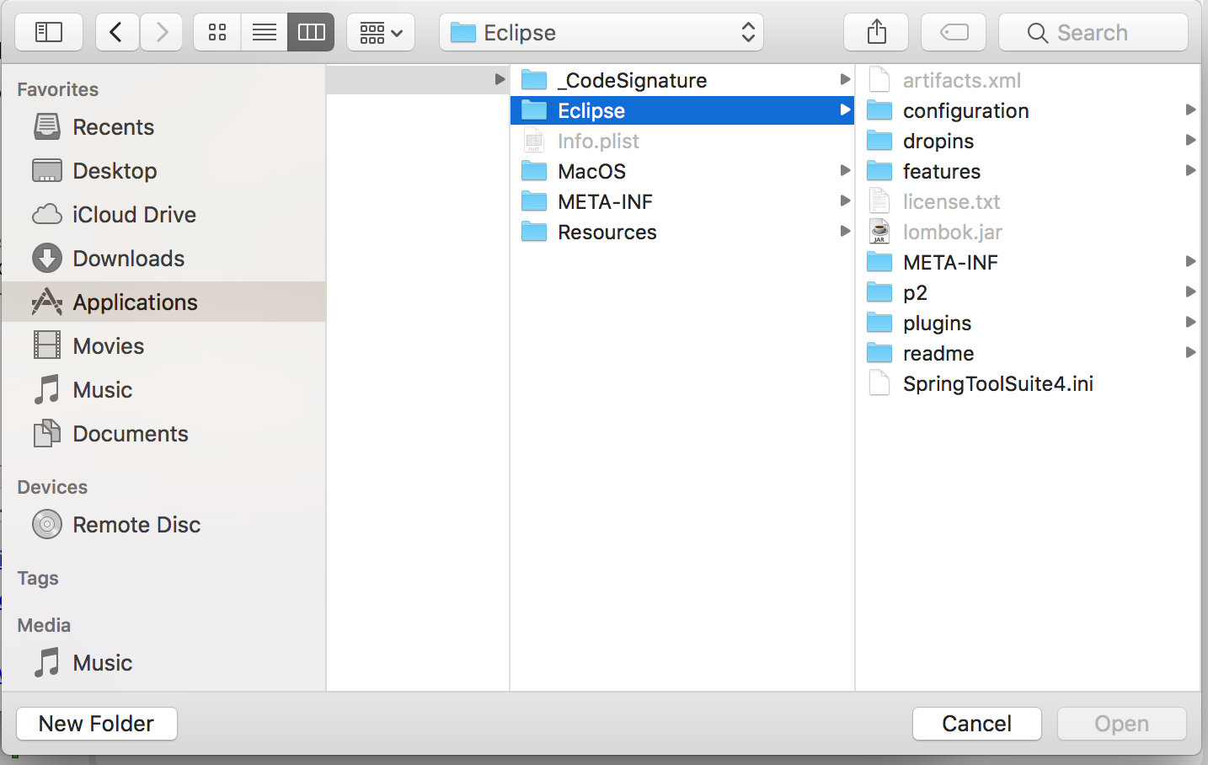Click the Media section Music icon
Viewport: 1208px width, 765px height.
click(x=47, y=662)
